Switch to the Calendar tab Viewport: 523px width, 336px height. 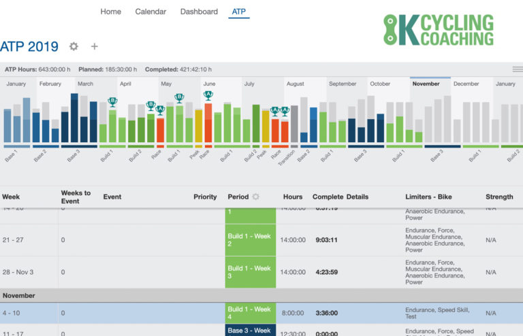[150, 12]
